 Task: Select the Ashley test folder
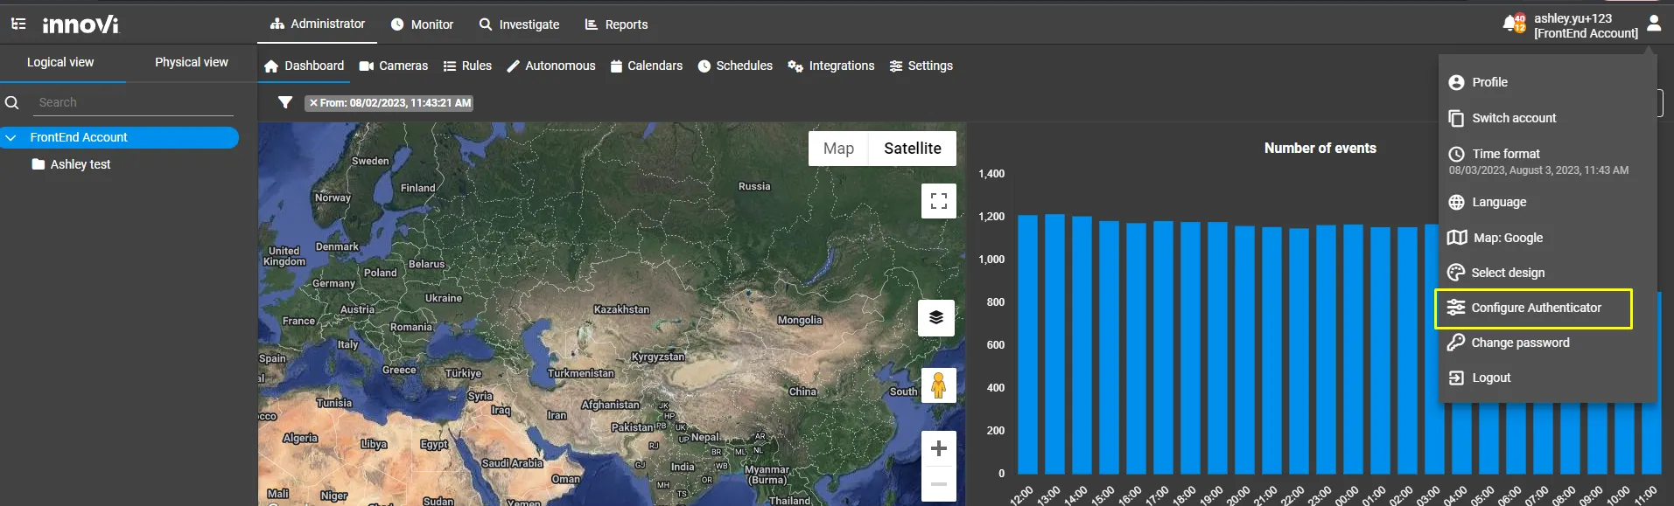(71, 164)
